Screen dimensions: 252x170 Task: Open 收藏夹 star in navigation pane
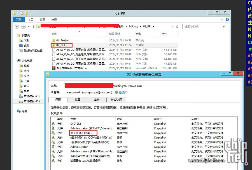(x=19, y=35)
